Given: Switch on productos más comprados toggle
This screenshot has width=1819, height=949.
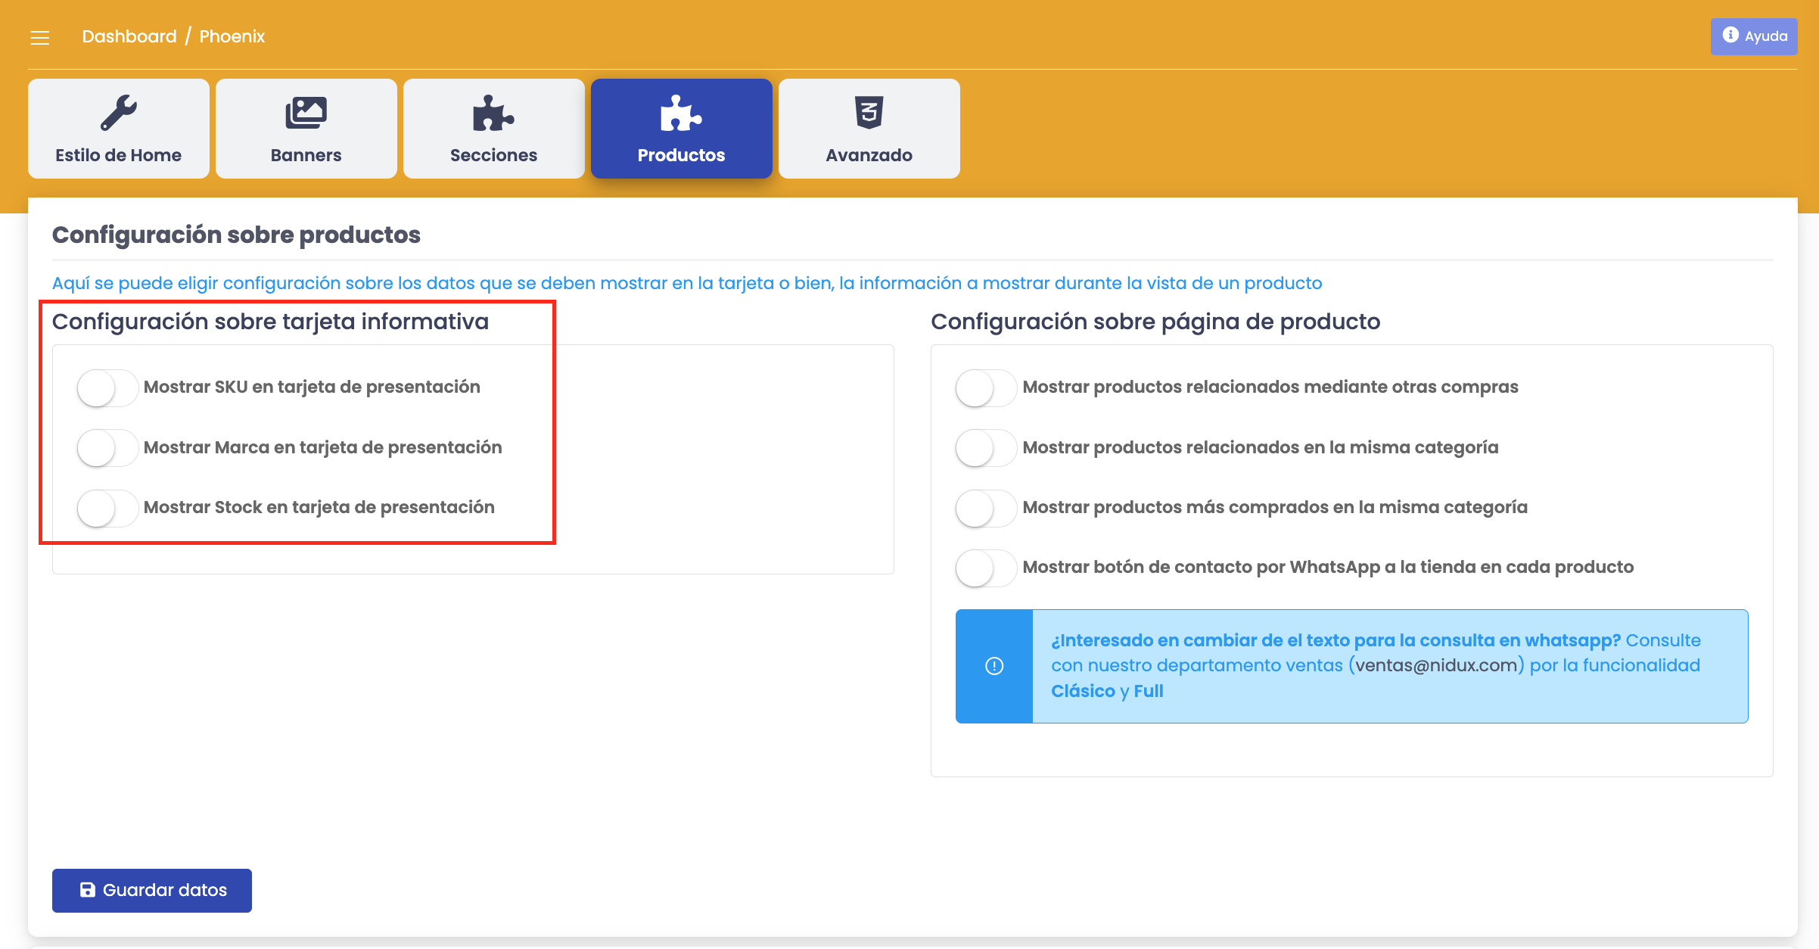Looking at the screenshot, I should pyautogui.click(x=986, y=508).
